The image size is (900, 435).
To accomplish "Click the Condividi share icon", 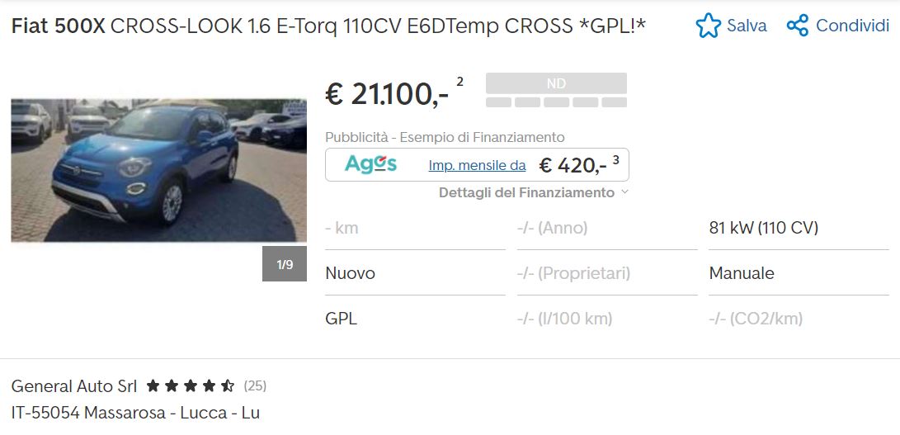I will click(x=797, y=26).
